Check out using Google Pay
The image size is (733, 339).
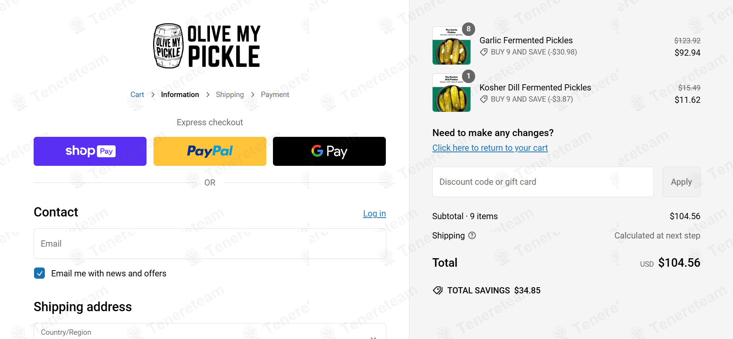coord(329,151)
